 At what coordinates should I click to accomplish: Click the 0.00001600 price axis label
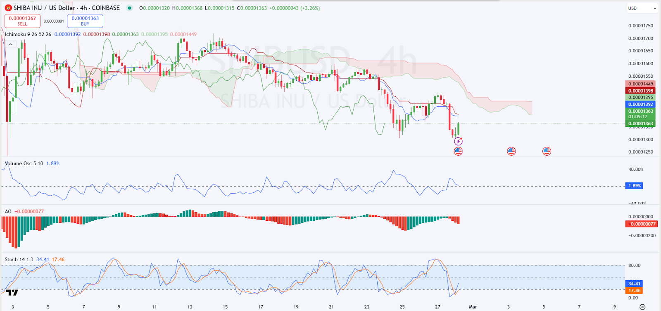[641, 63]
